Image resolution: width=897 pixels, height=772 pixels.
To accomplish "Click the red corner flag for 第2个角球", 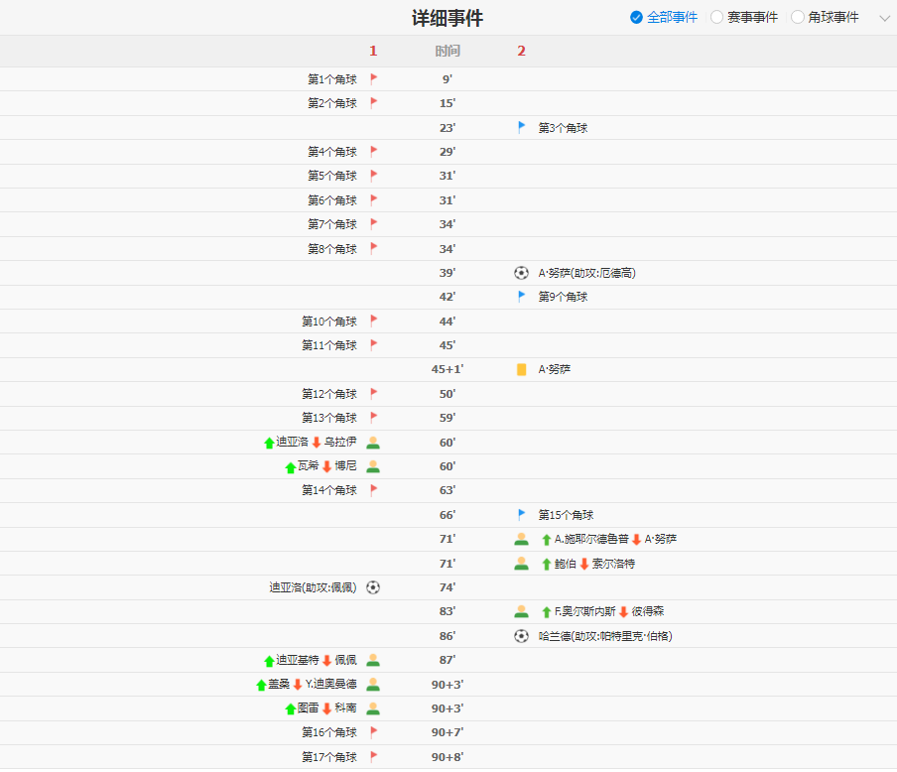I will point(373,103).
